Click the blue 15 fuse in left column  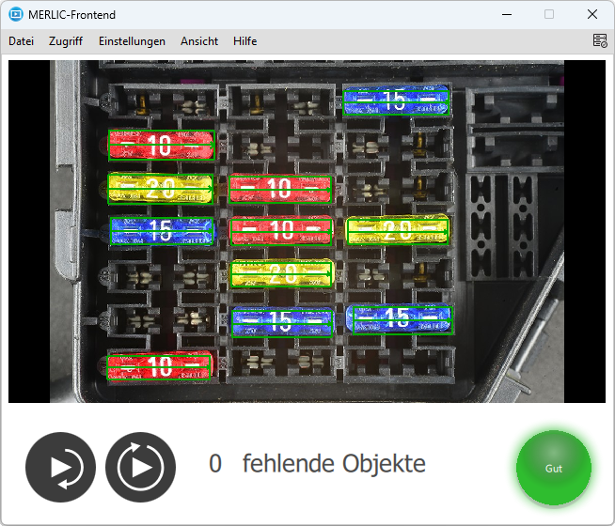pyautogui.click(x=162, y=231)
